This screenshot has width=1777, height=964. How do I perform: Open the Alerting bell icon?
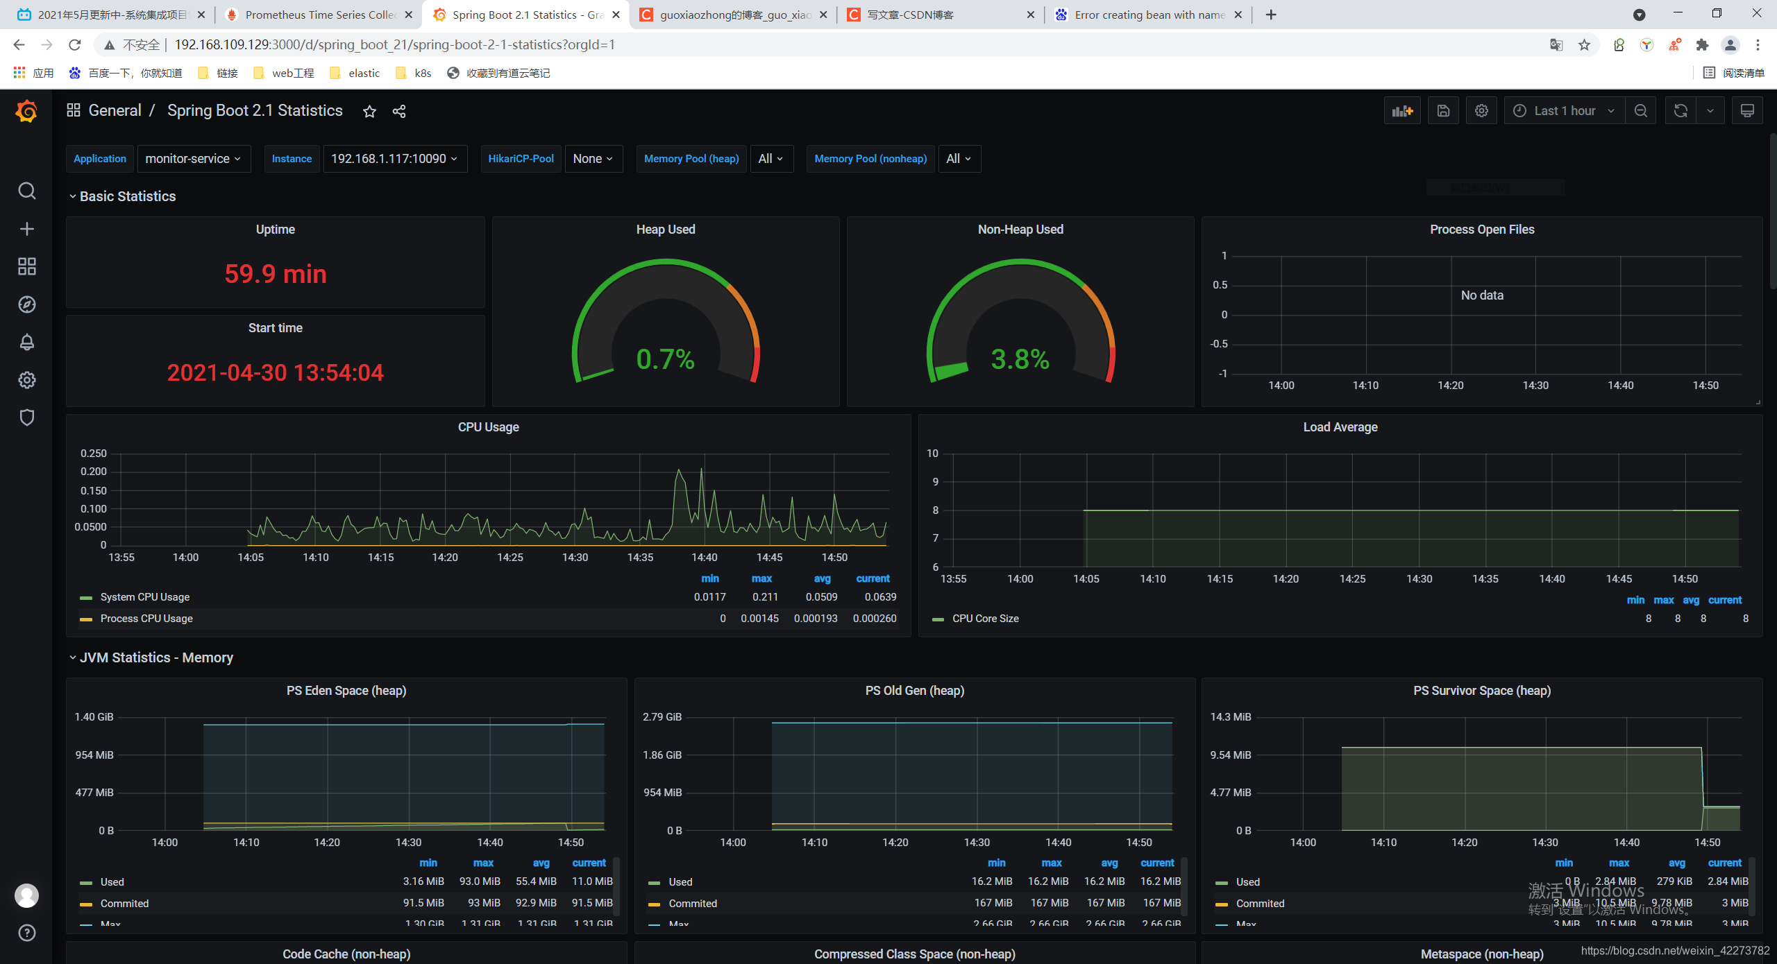26,342
